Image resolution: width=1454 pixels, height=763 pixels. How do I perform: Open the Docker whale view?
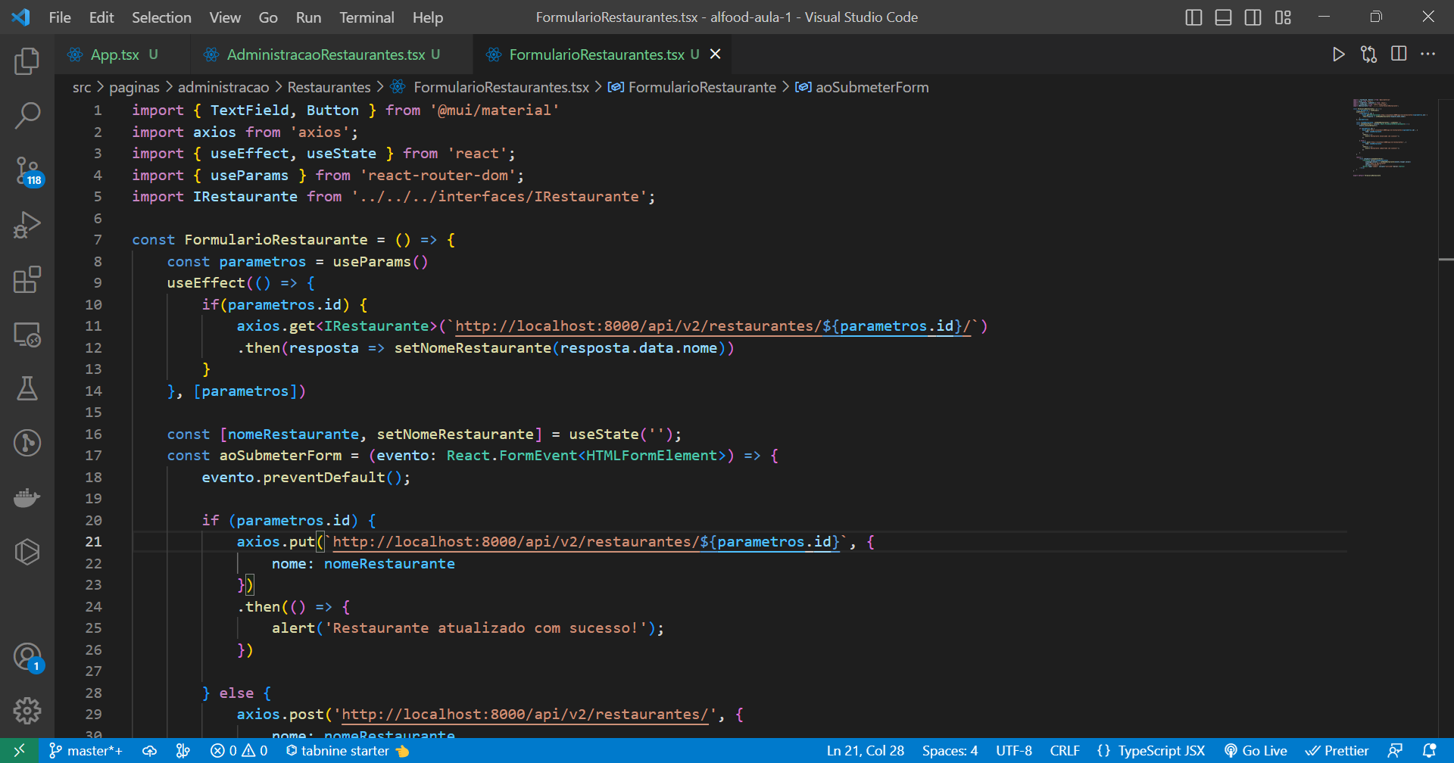(27, 497)
